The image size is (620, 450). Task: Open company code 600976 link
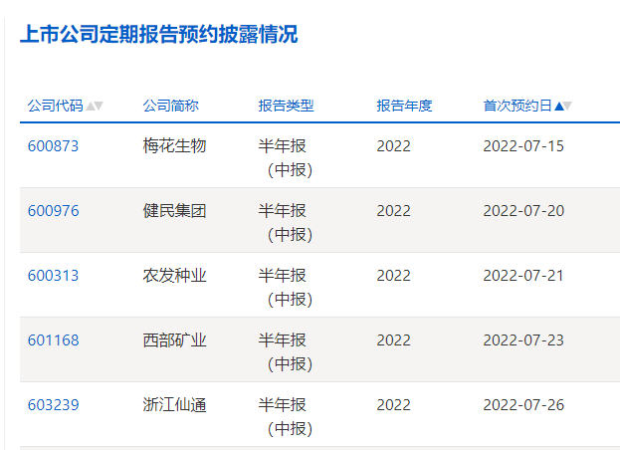click(53, 211)
